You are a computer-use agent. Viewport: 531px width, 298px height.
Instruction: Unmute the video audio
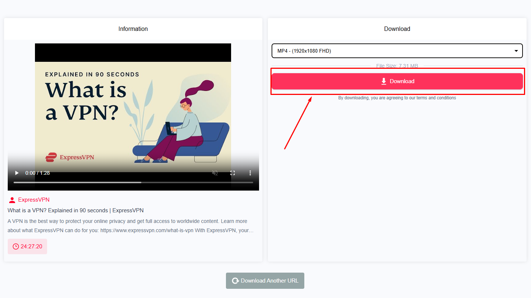click(x=215, y=173)
